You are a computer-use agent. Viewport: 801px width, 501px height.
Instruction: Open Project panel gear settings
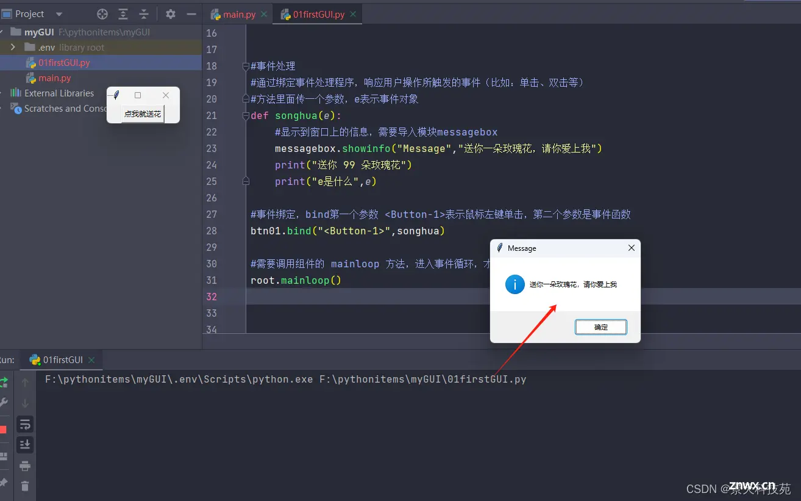coord(171,14)
